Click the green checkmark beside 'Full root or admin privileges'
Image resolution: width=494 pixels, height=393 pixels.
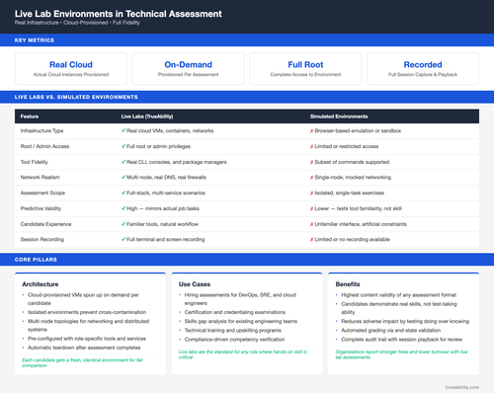tap(123, 146)
